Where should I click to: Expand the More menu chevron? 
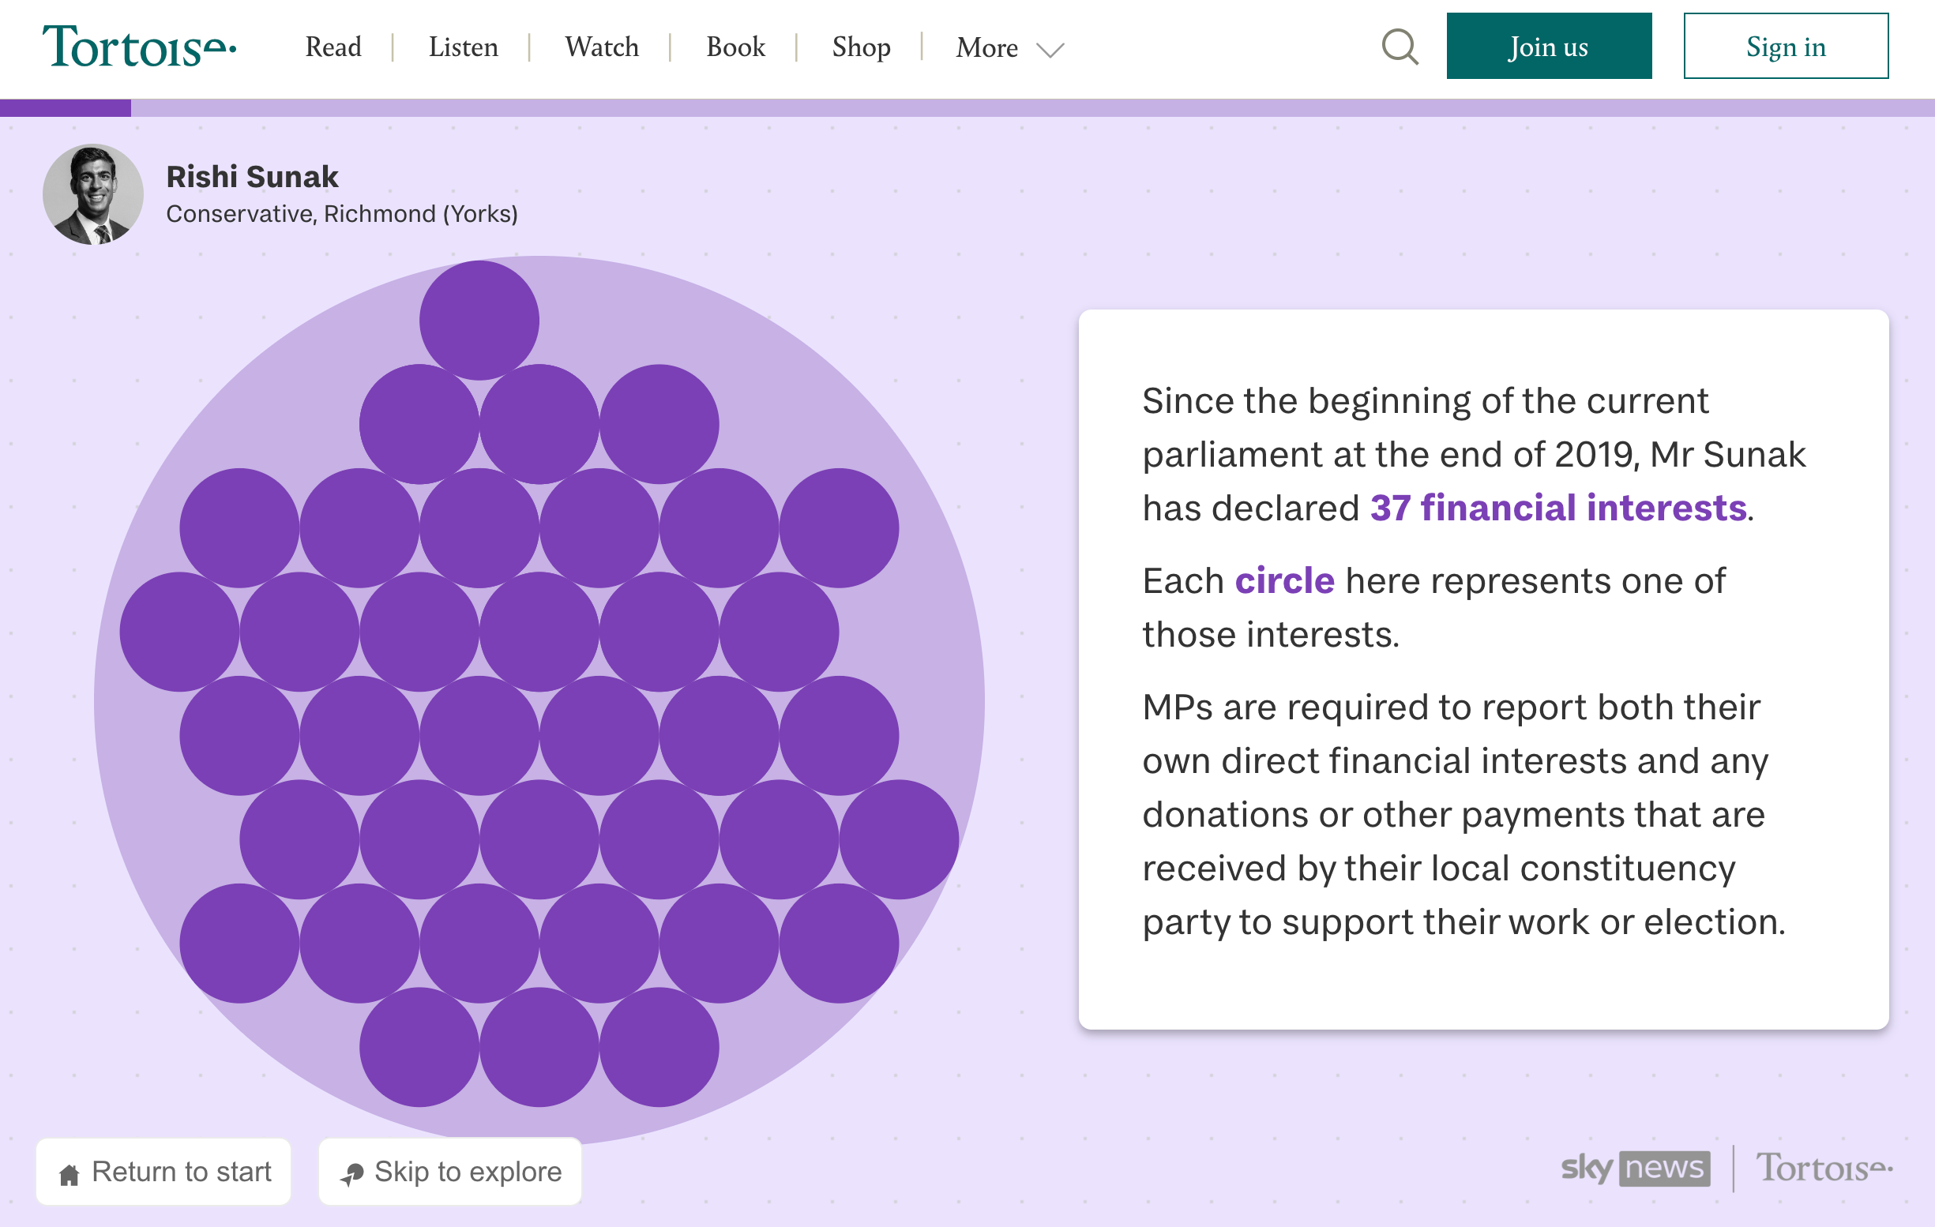(x=1050, y=50)
